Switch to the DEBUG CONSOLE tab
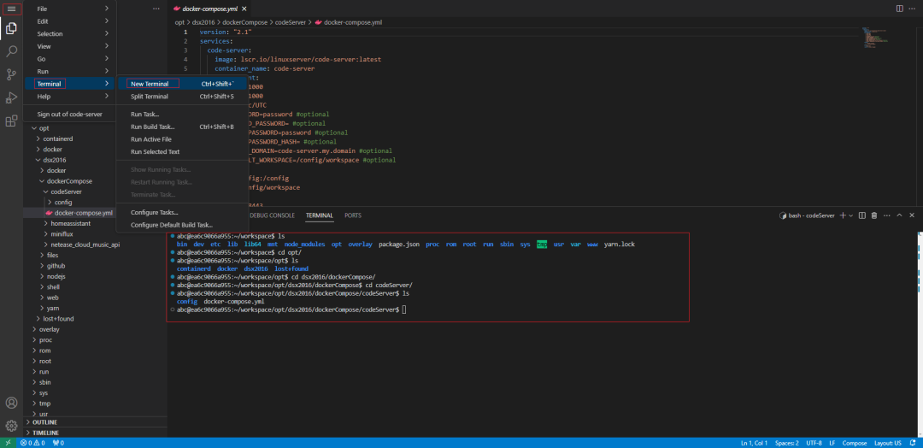 [x=272, y=215]
